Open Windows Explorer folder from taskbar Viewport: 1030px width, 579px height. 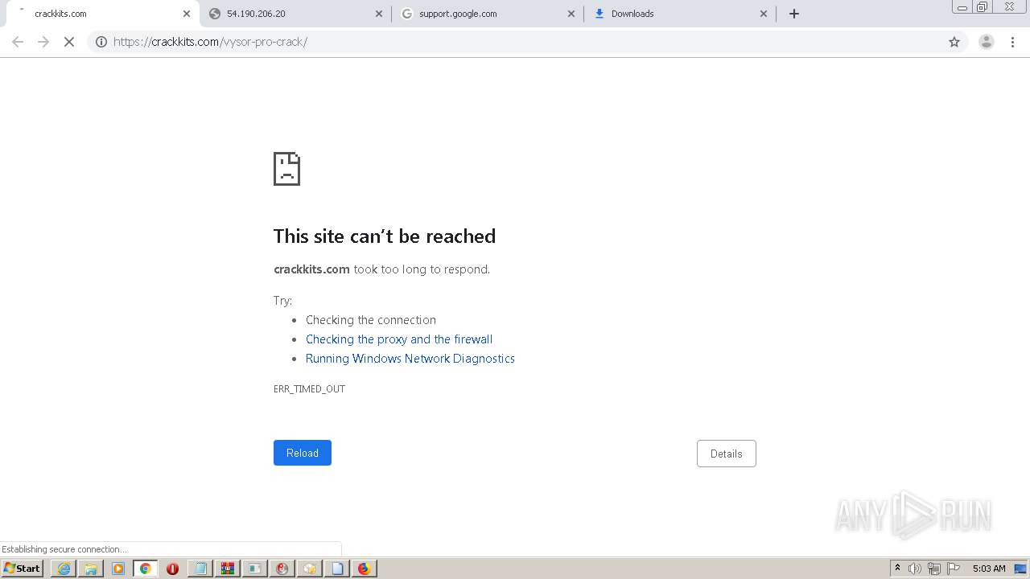pyautogui.click(x=91, y=569)
